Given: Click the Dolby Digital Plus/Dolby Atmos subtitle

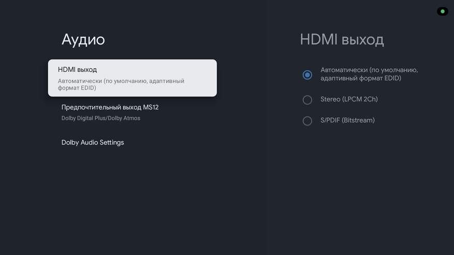Looking at the screenshot, I should click(101, 118).
